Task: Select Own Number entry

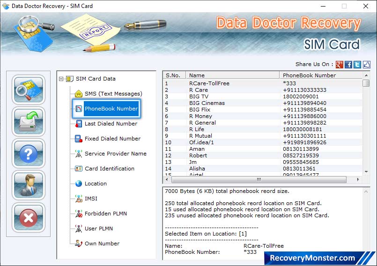Action: 102,244
